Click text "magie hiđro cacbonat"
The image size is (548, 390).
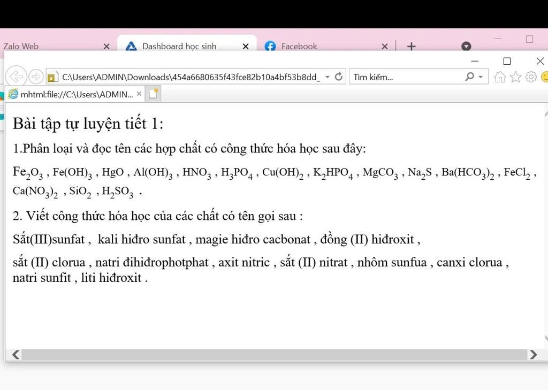point(253,239)
